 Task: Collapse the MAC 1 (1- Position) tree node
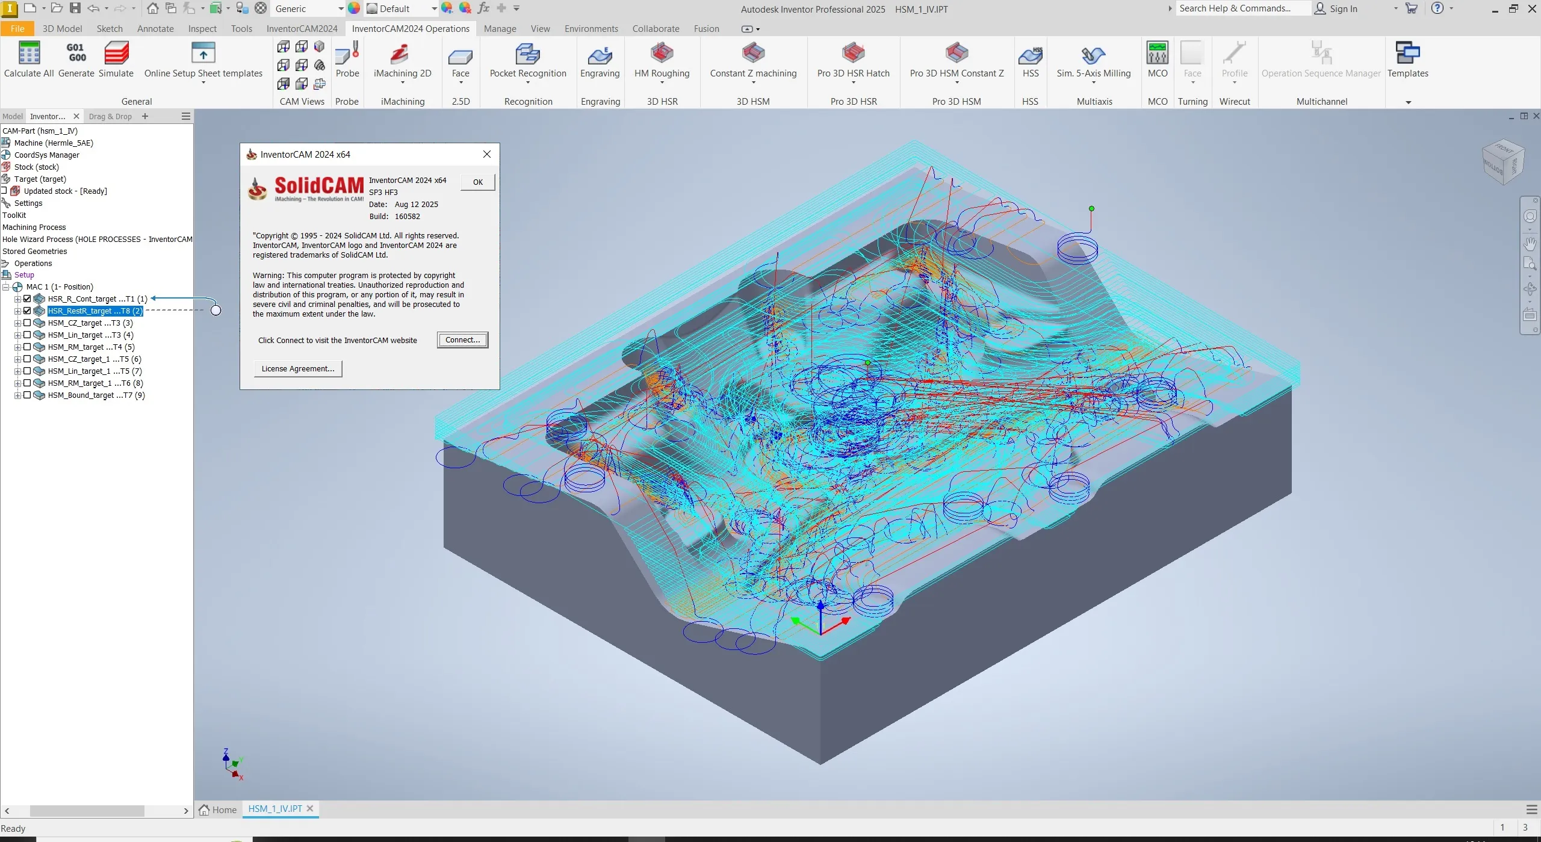click(6, 287)
